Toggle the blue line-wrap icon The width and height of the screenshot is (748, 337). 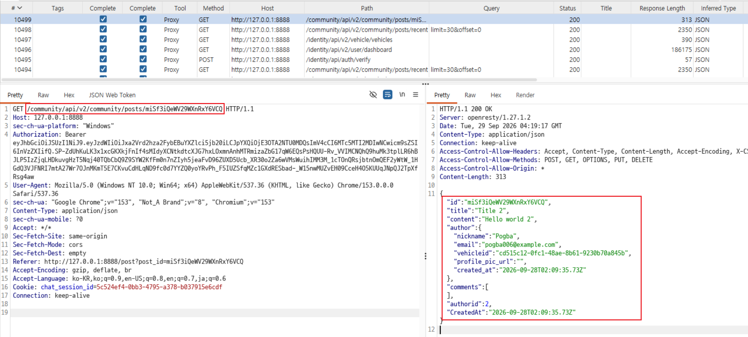(387, 95)
